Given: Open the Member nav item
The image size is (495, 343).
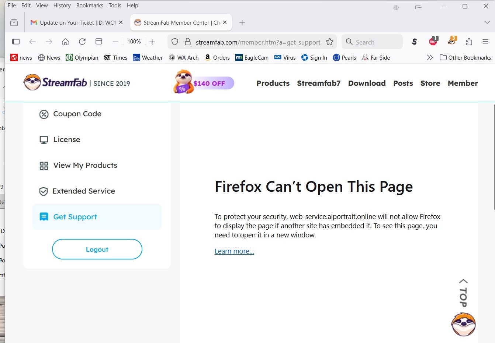Looking at the screenshot, I should [x=463, y=83].
